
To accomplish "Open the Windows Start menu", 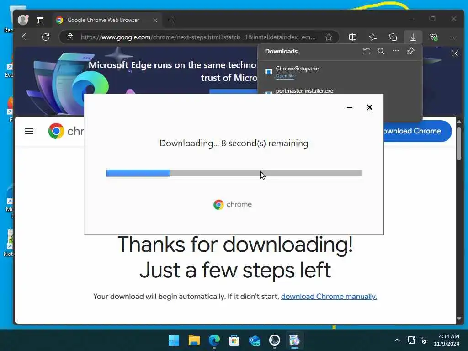I will click(x=174, y=340).
